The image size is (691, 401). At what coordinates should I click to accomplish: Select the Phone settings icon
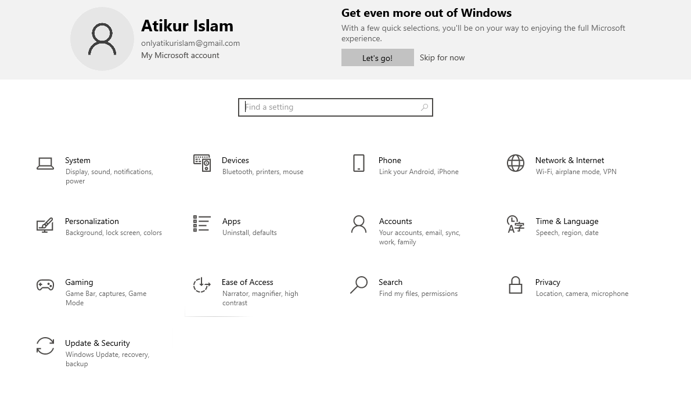(x=358, y=163)
